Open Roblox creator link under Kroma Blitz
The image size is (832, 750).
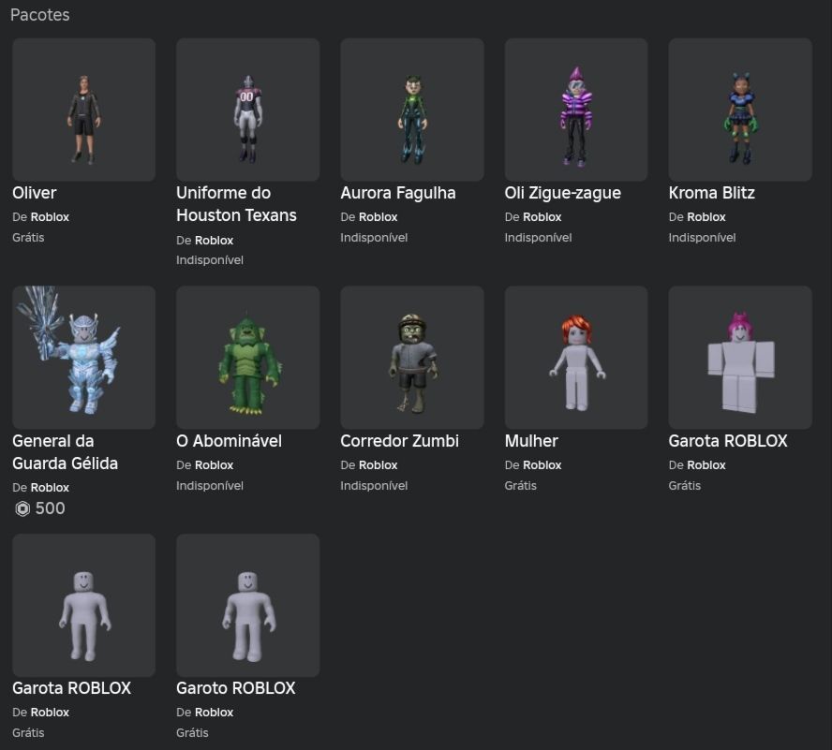point(706,217)
